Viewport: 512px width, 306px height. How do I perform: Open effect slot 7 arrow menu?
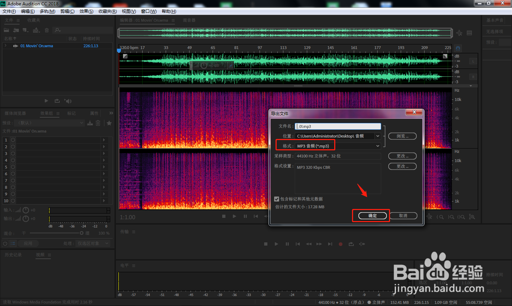click(104, 181)
